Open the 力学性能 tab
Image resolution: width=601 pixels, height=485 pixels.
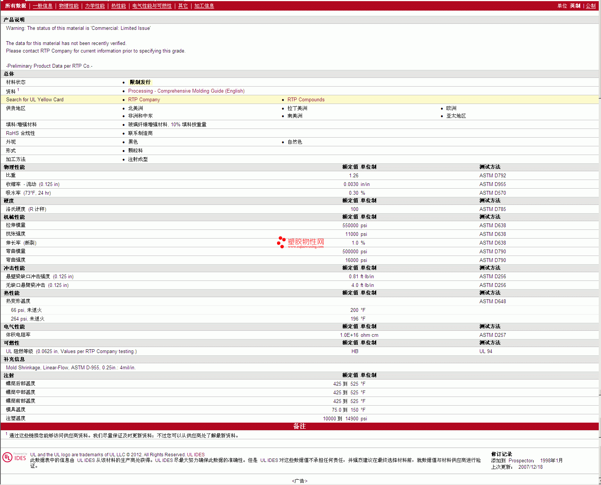(95, 6)
